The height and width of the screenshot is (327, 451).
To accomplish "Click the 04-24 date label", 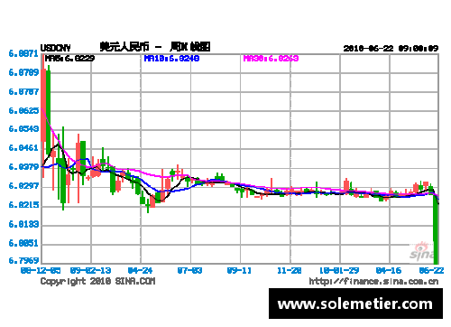I will pyautogui.click(x=140, y=270).
